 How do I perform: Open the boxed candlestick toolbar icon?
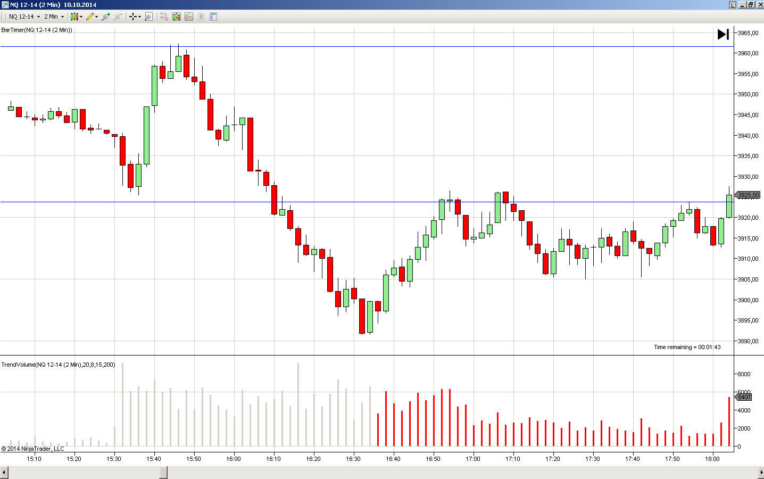tap(177, 16)
